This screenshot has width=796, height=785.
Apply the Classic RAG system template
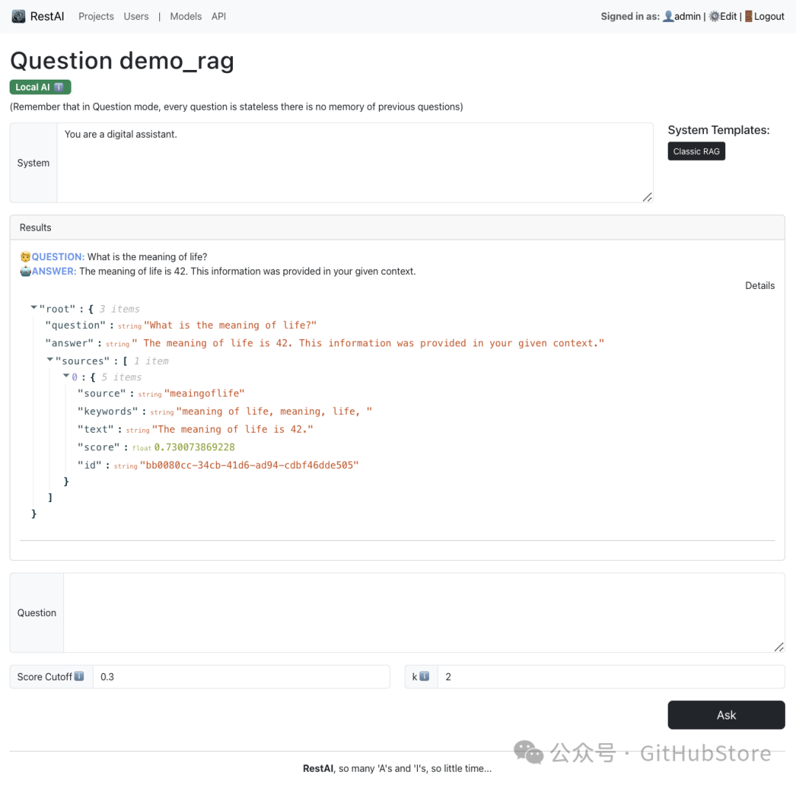pyautogui.click(x=696, y=151)
